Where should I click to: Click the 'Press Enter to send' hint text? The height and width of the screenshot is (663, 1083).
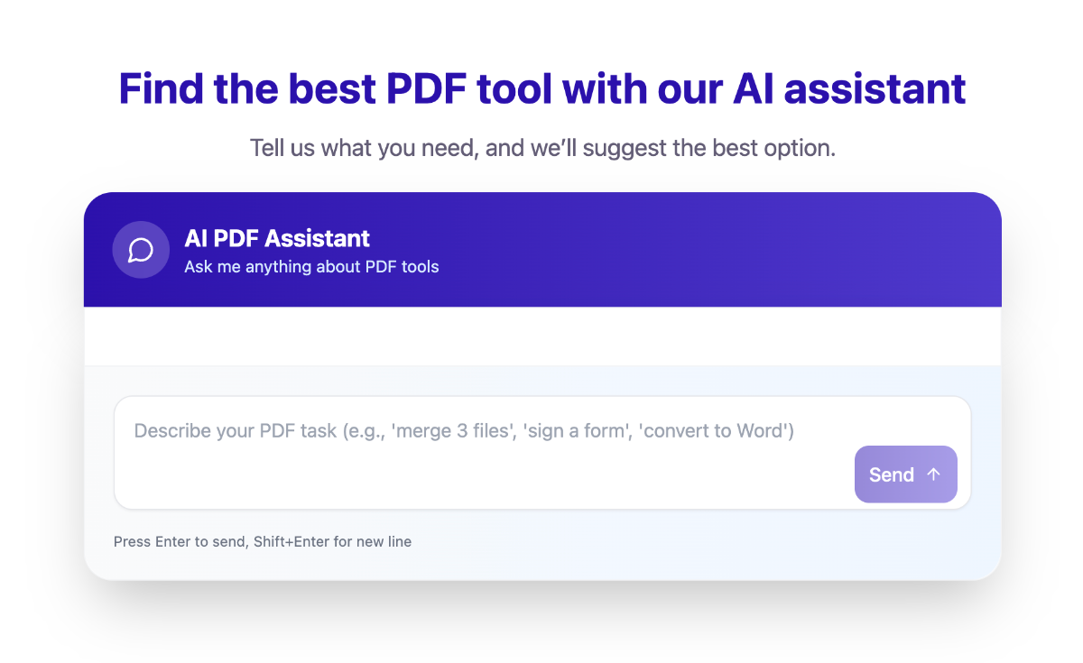point(263,541)
